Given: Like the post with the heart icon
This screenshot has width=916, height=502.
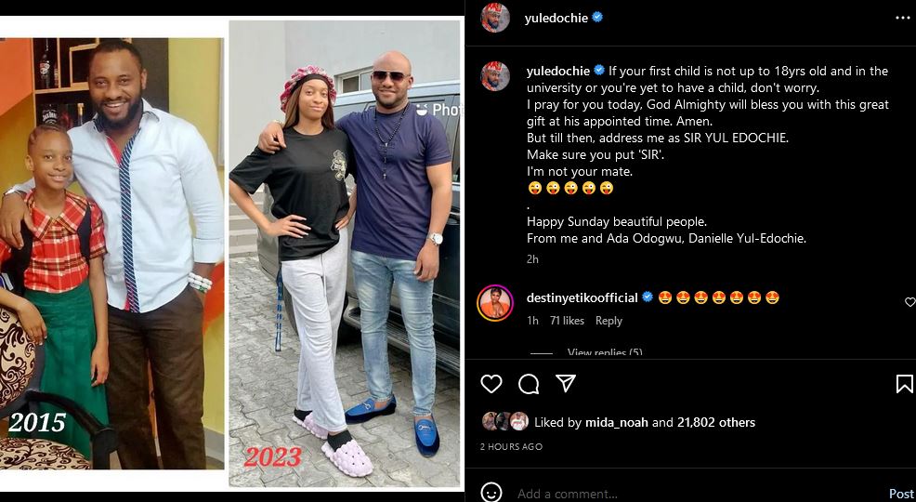Looking at the screenshot, I should (491, 383).
